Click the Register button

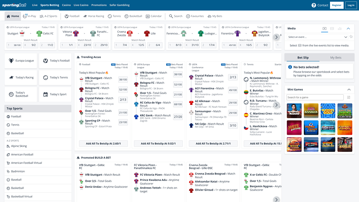[x=336, y=5]
